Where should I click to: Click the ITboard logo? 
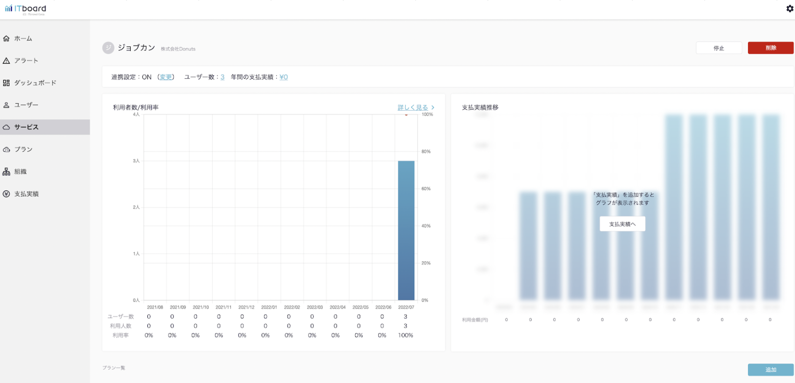pyautogui.click(x=26, y=9)
